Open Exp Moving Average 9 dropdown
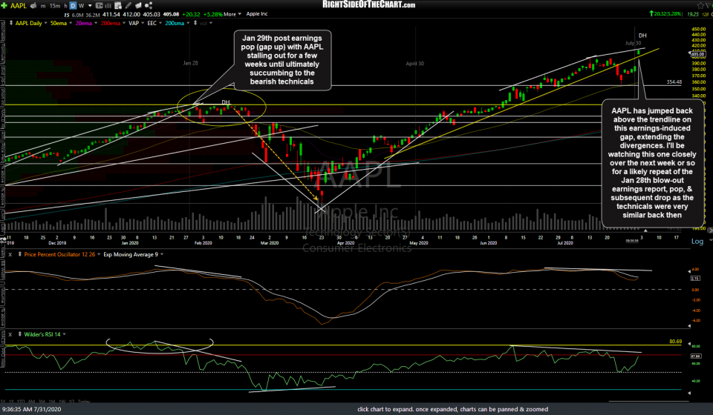Image resolution: width=713 pixels, height=415 pixels. pyautogui.click(x=162, y=254)
